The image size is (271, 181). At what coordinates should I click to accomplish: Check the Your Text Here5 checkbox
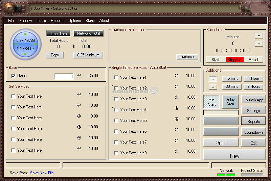pos(116,121)
